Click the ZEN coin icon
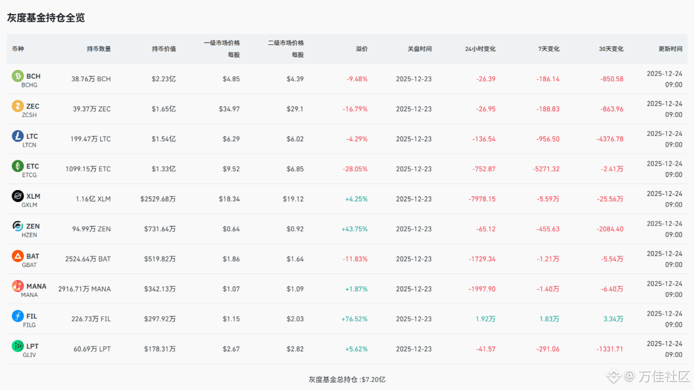This screenshot has width=694, height=390. point(18,226)
